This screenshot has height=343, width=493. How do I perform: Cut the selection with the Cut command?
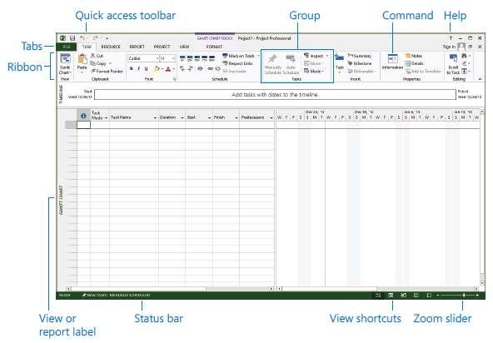[x=97, y=56]
